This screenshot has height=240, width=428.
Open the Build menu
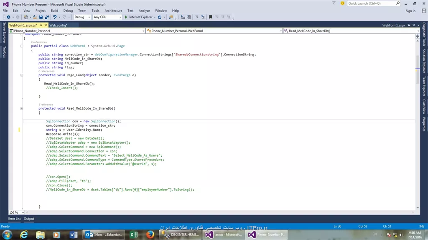(54, 10)
